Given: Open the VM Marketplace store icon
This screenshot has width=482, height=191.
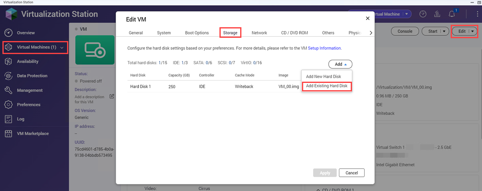Looking at the screenshot, I should [9, 133].
